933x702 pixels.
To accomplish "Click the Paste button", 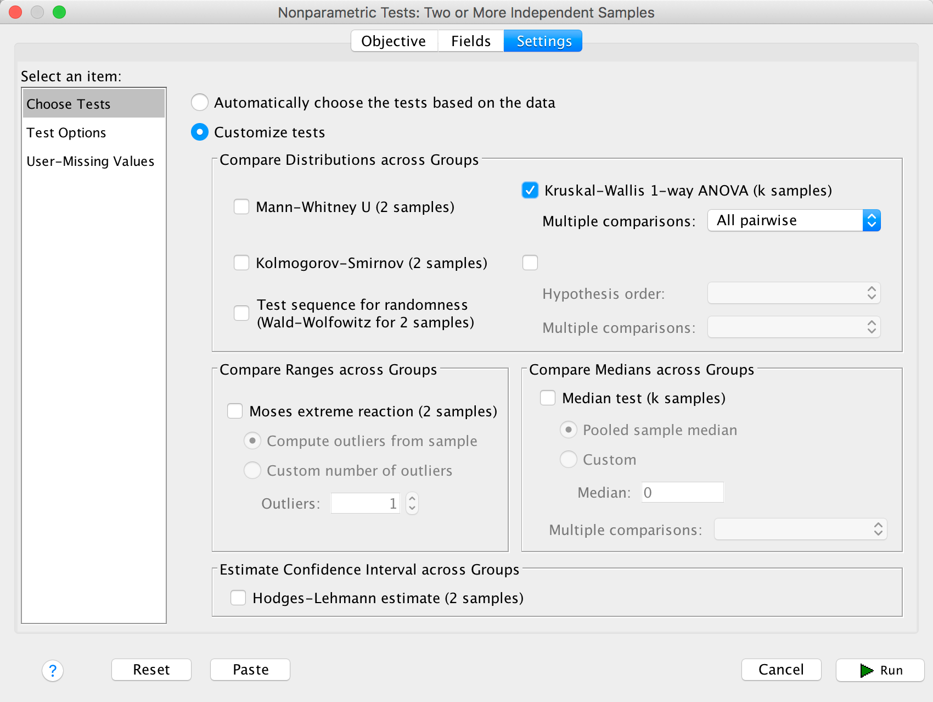I will tap(250, 670).
